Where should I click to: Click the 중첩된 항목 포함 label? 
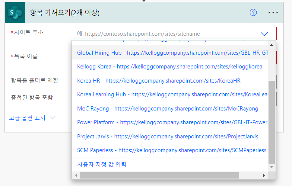tap(32, 97)
